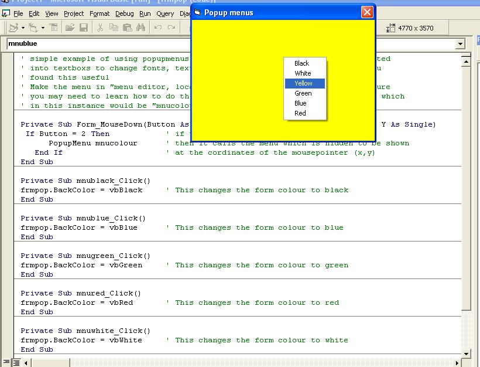The width and height of the screenshot is (480, 367).
Task: Click the Open Project folder icon
Action: coord(70,28)
